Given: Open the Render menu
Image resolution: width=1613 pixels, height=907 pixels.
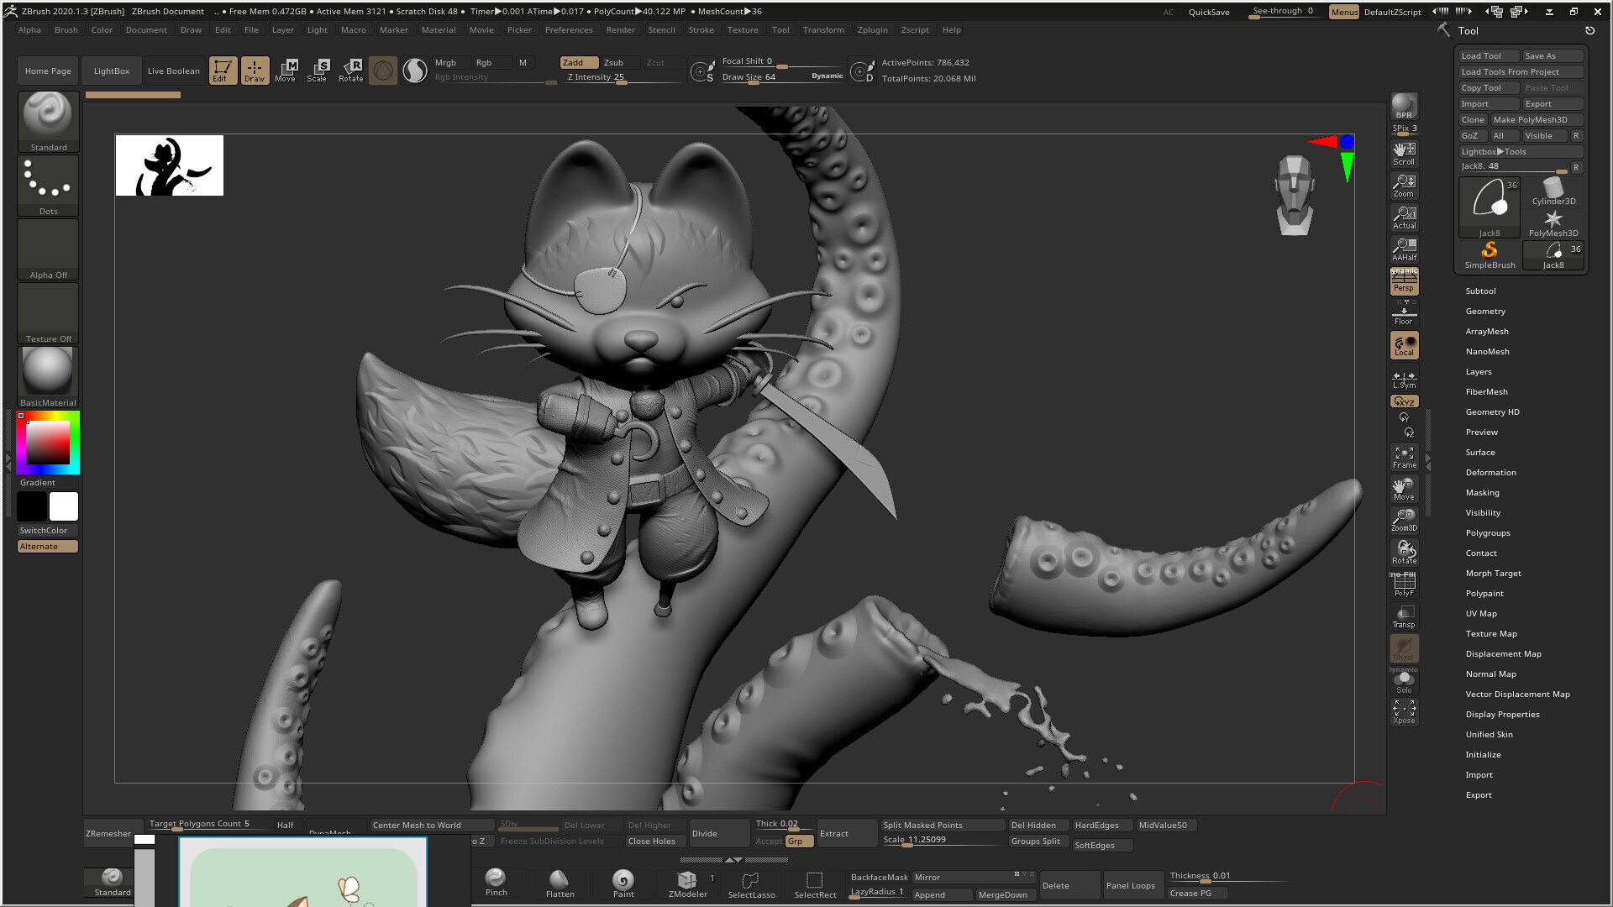Looking at the screenshot, I should coord(621,29).
